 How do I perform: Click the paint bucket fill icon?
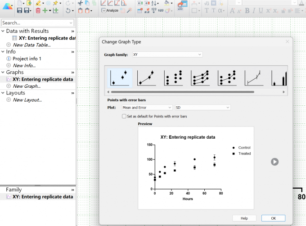(167, 3)
